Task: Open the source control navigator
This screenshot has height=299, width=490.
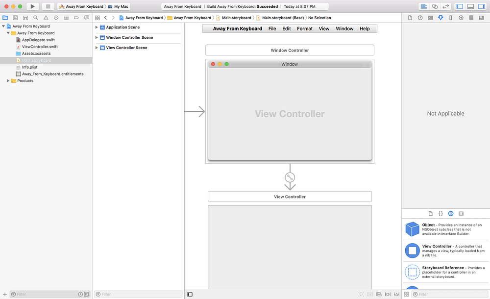Action: (15, 18)
